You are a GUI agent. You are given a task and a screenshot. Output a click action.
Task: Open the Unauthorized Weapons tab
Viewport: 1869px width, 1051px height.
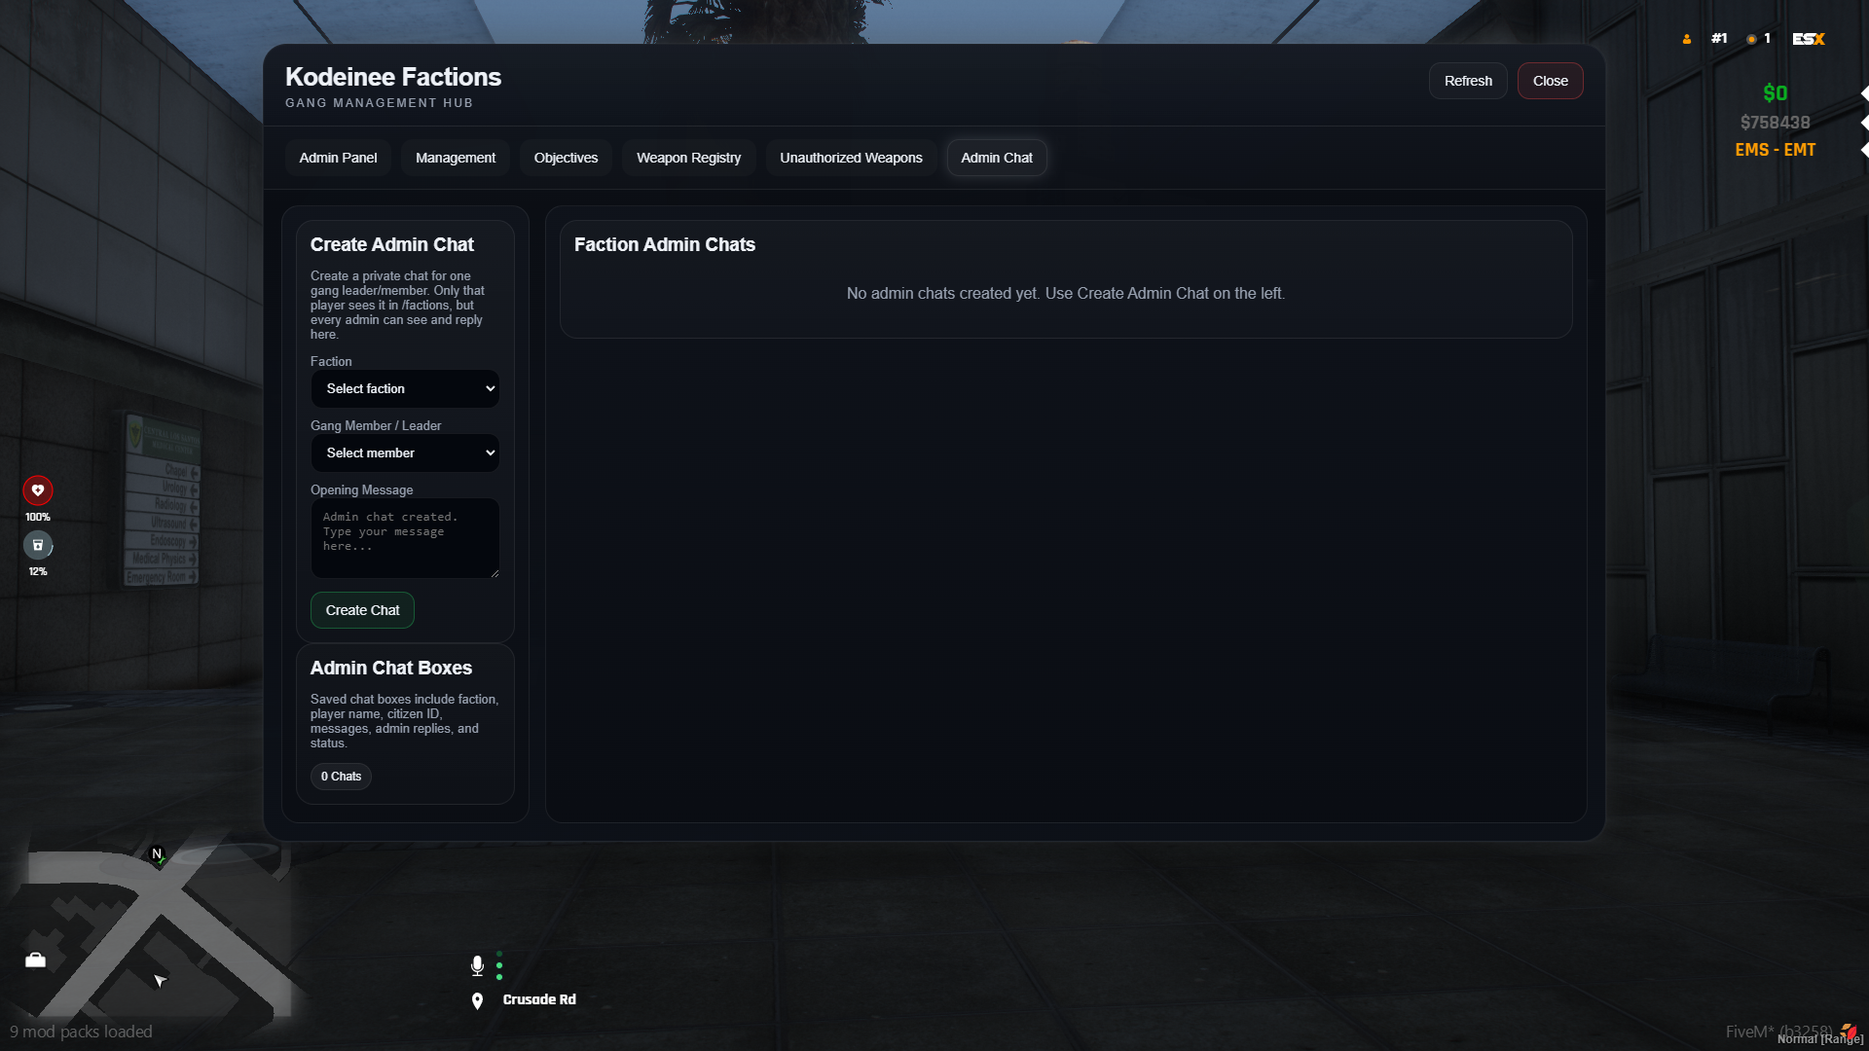coord(851,158)
